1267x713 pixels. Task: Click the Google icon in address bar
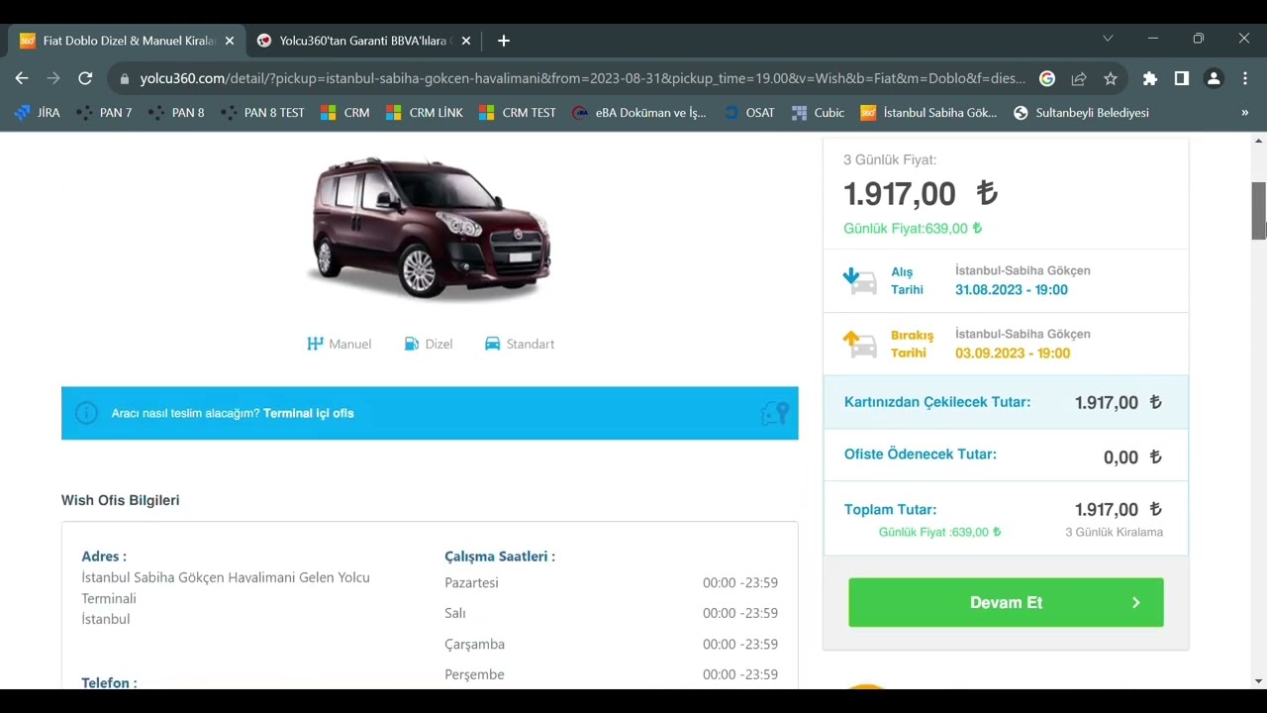coord(1047,78)
